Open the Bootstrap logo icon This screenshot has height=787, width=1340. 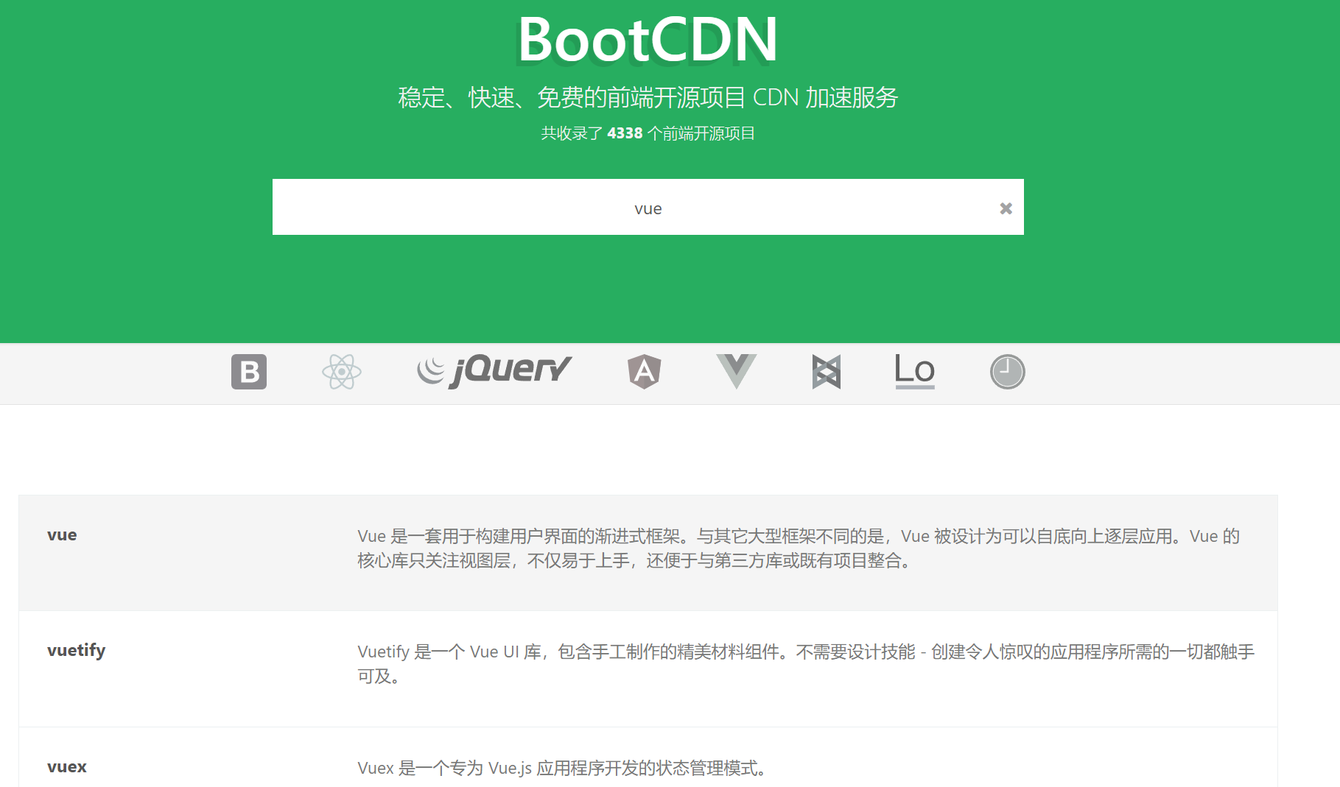(249, 372)
